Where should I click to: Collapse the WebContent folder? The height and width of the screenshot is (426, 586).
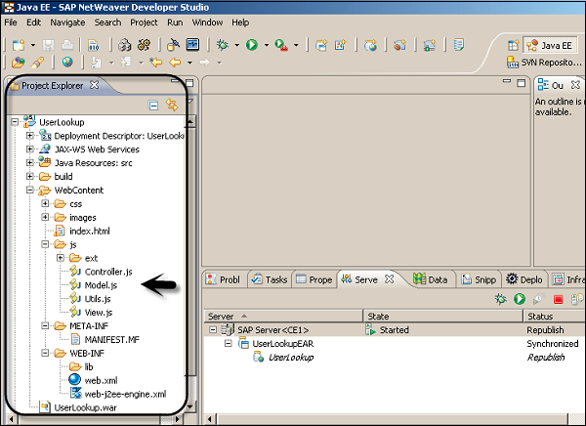coord(31,191)
